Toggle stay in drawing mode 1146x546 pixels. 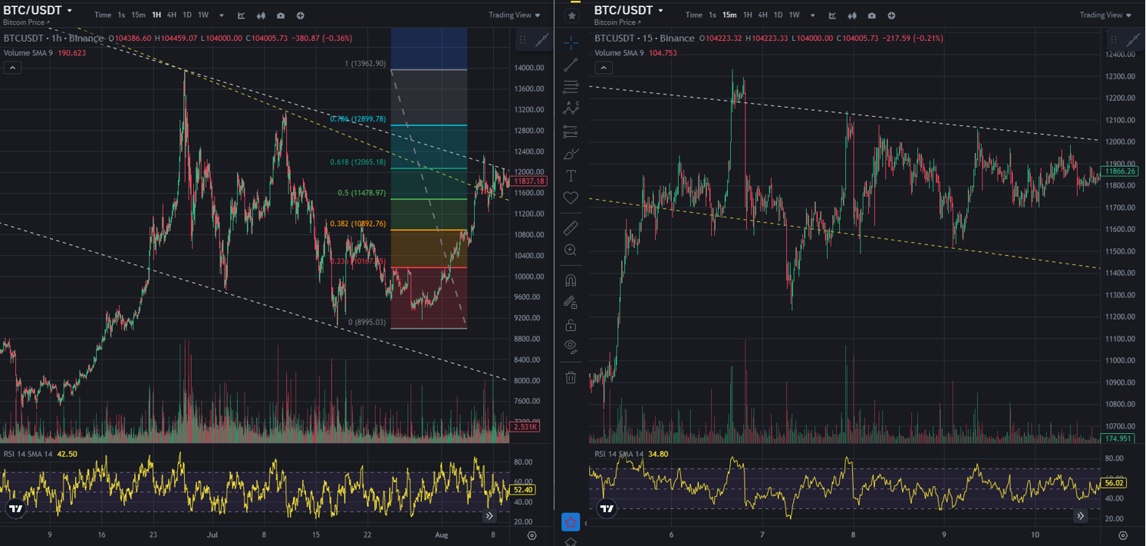pos(571,302)
